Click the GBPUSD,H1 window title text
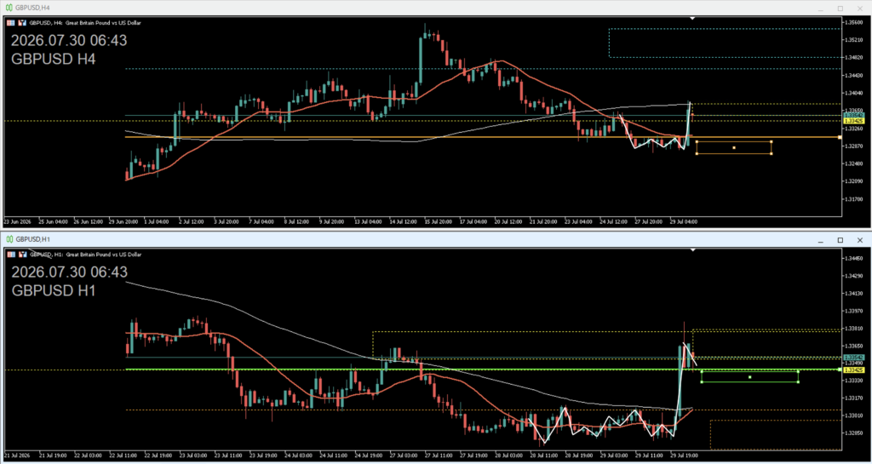 32,239
